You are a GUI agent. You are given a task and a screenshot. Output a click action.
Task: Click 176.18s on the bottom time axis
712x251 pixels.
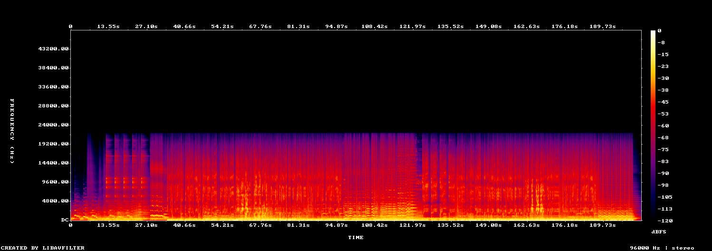[x=565, y=225]
